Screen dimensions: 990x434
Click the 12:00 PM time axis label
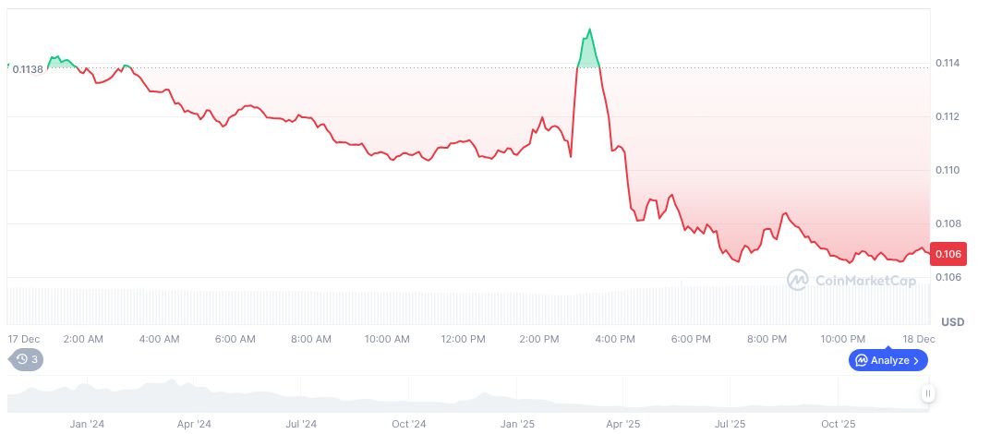point(462,340)
